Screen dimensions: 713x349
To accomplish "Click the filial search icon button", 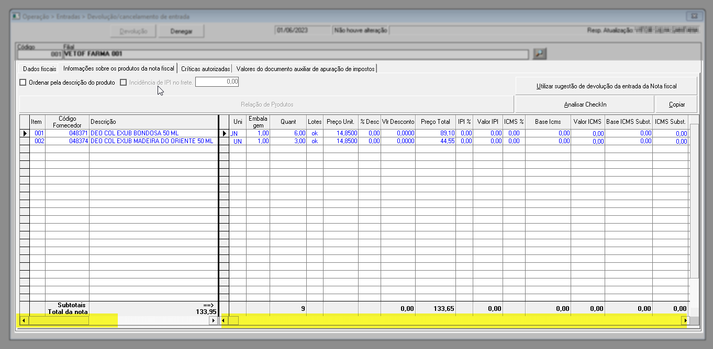I will 539,53.
